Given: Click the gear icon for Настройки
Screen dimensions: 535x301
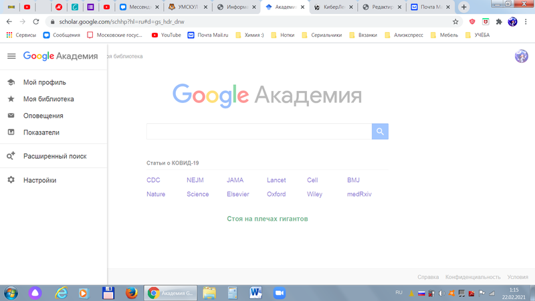Looking at the screenshot, I should pos(11,180).
